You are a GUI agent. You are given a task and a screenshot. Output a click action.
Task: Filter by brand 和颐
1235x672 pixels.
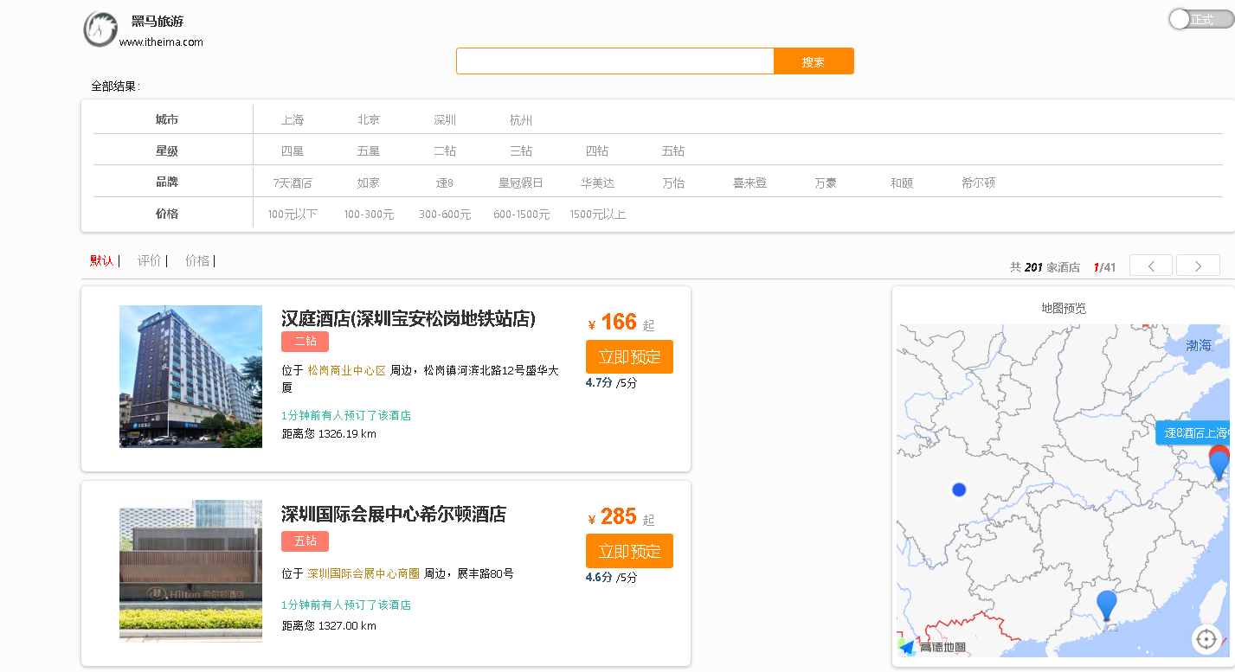point(902,183)
